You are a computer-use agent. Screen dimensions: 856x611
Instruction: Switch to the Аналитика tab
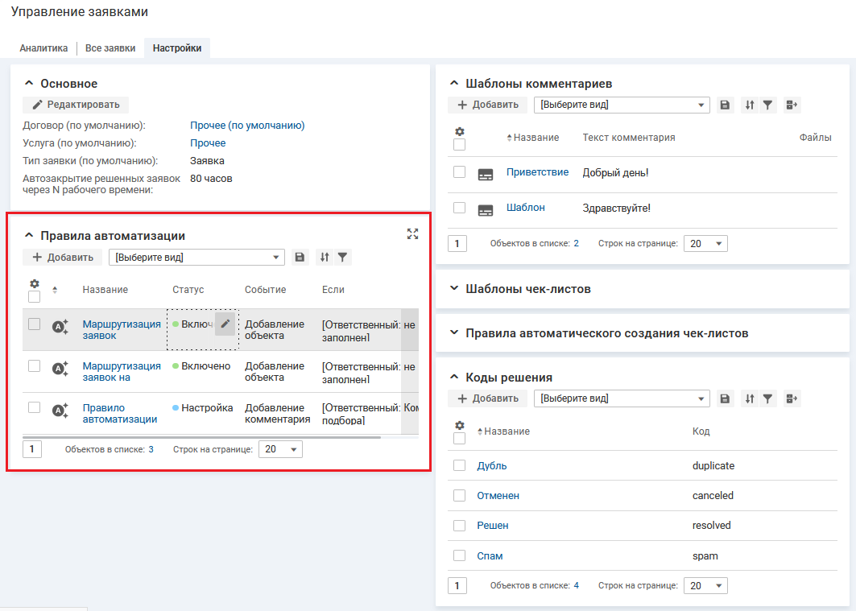coord(43,48)
